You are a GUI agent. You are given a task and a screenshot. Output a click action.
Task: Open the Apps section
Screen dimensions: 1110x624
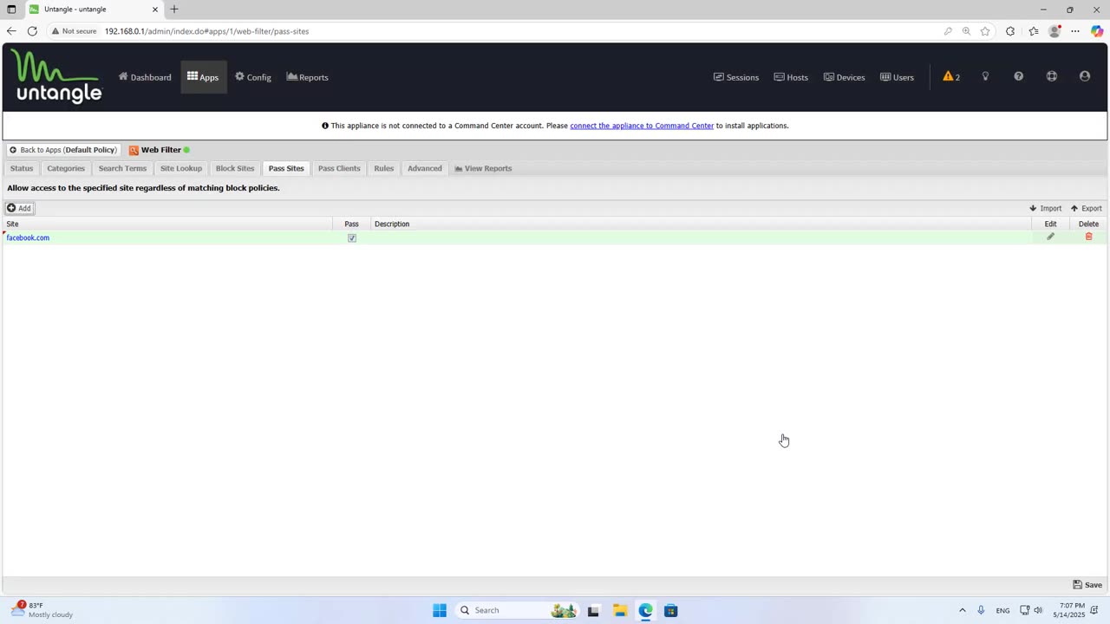(203, 77)
